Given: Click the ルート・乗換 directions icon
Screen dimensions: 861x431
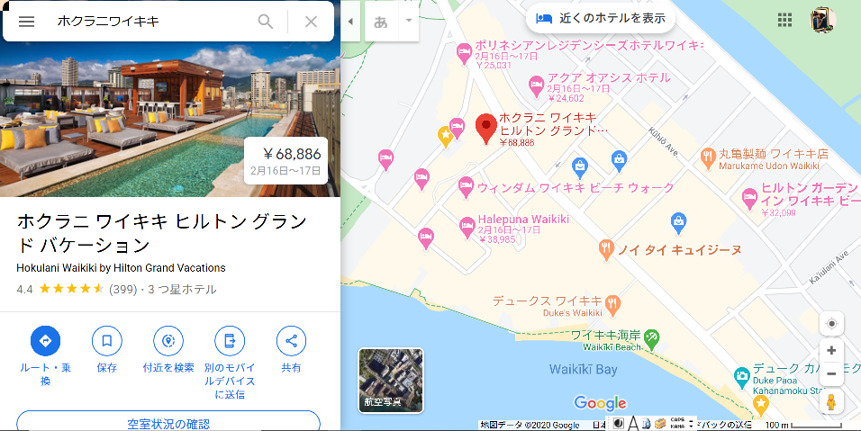Looking at the screenshot, I should (46, 341).
